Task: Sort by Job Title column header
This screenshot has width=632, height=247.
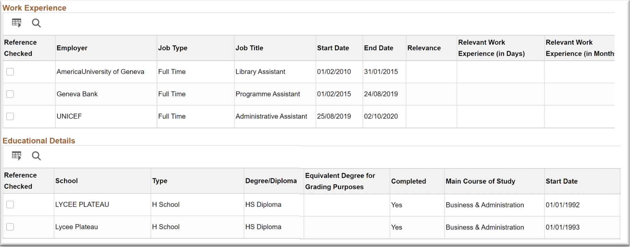Action: (x=249, y=48)
